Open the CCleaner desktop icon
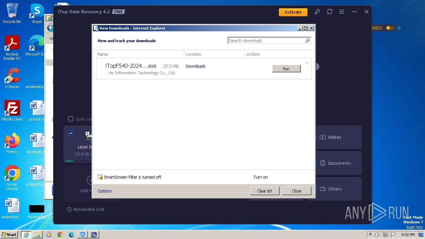This screenshot has width=425, height=239. [12, 78]
